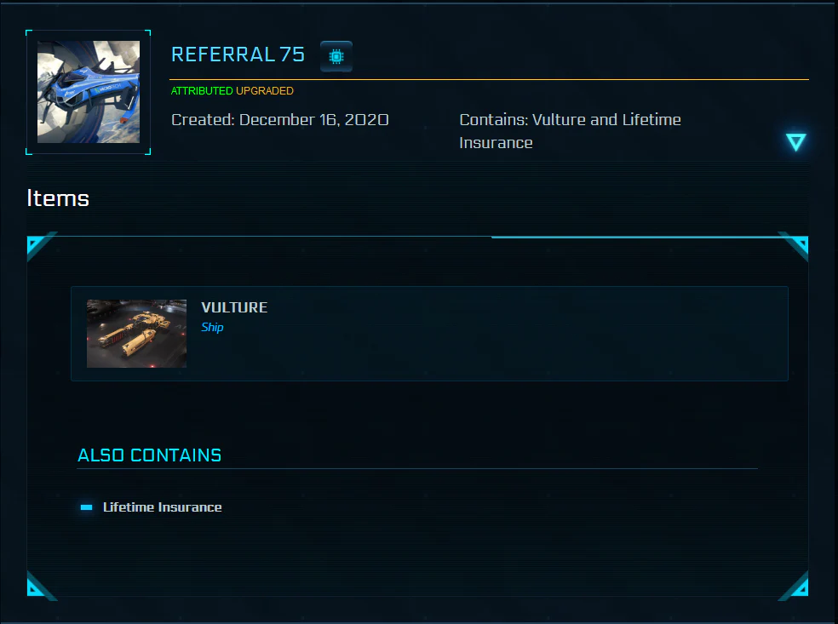This screenshot has height=624, width=838.
Task: Click the green ATTRIBUTED status label
Action: pyautogui.click(x=202, y=91)
